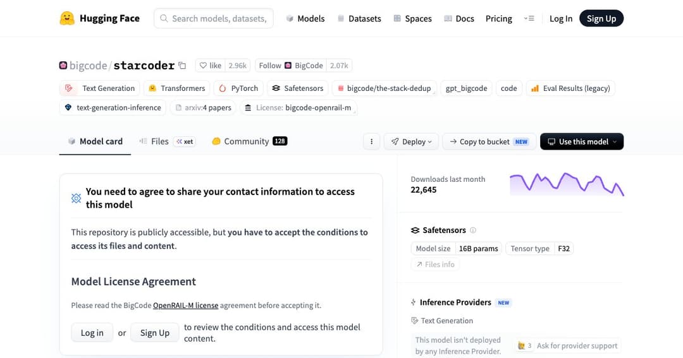Click the starcoder model name
This screenshot has width=683, height=358.
(144, 65)
